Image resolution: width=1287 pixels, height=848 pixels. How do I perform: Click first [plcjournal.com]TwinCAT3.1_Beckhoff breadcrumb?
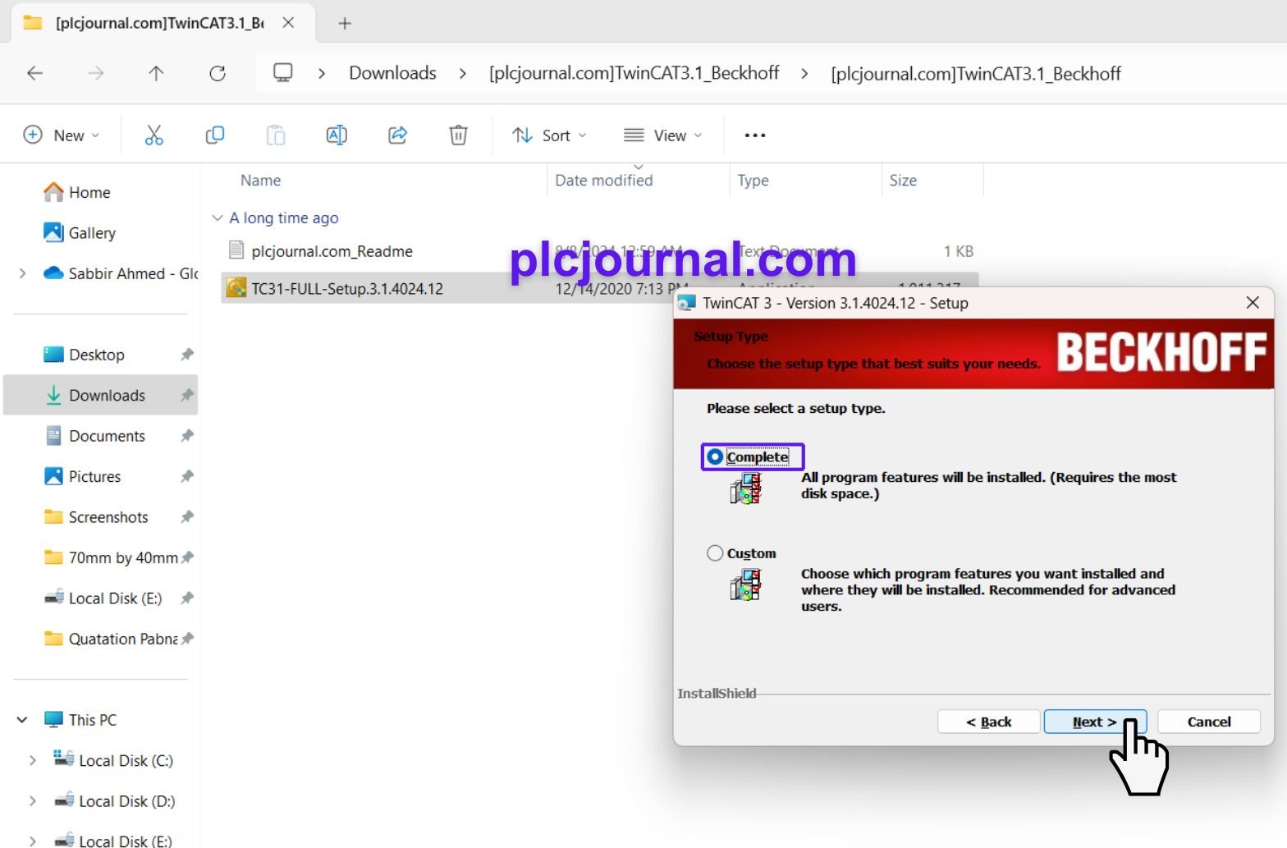click(x=634, y=73)
